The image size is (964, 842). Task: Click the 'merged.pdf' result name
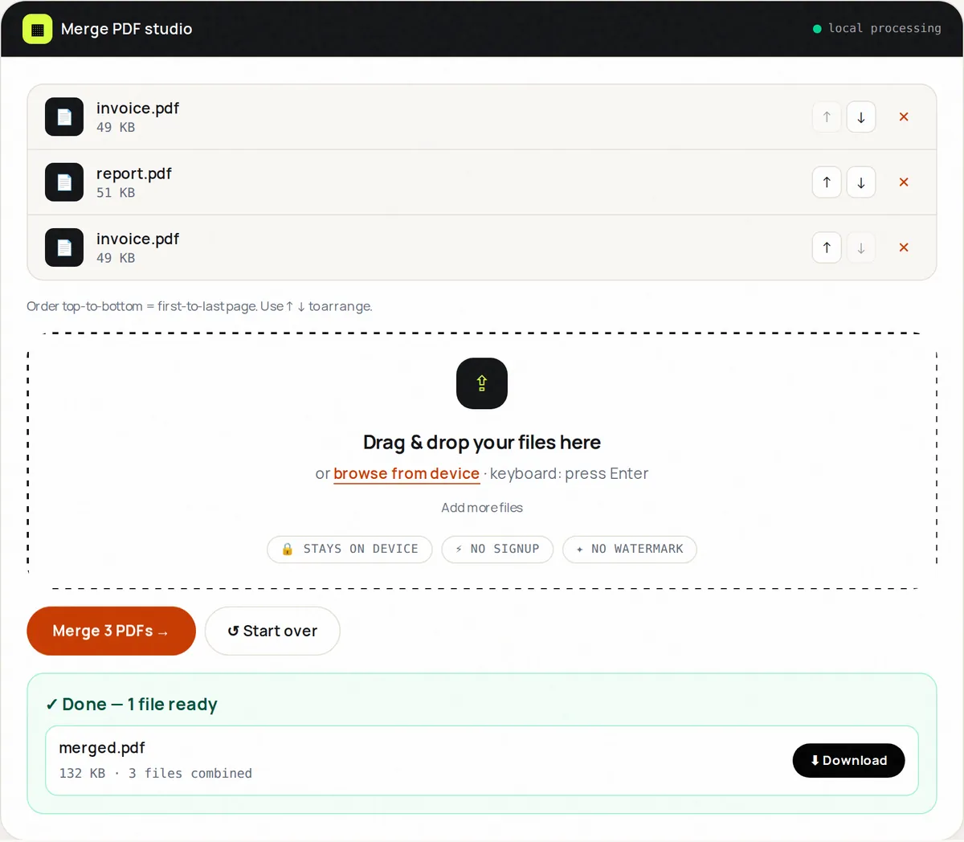[102, 748]
